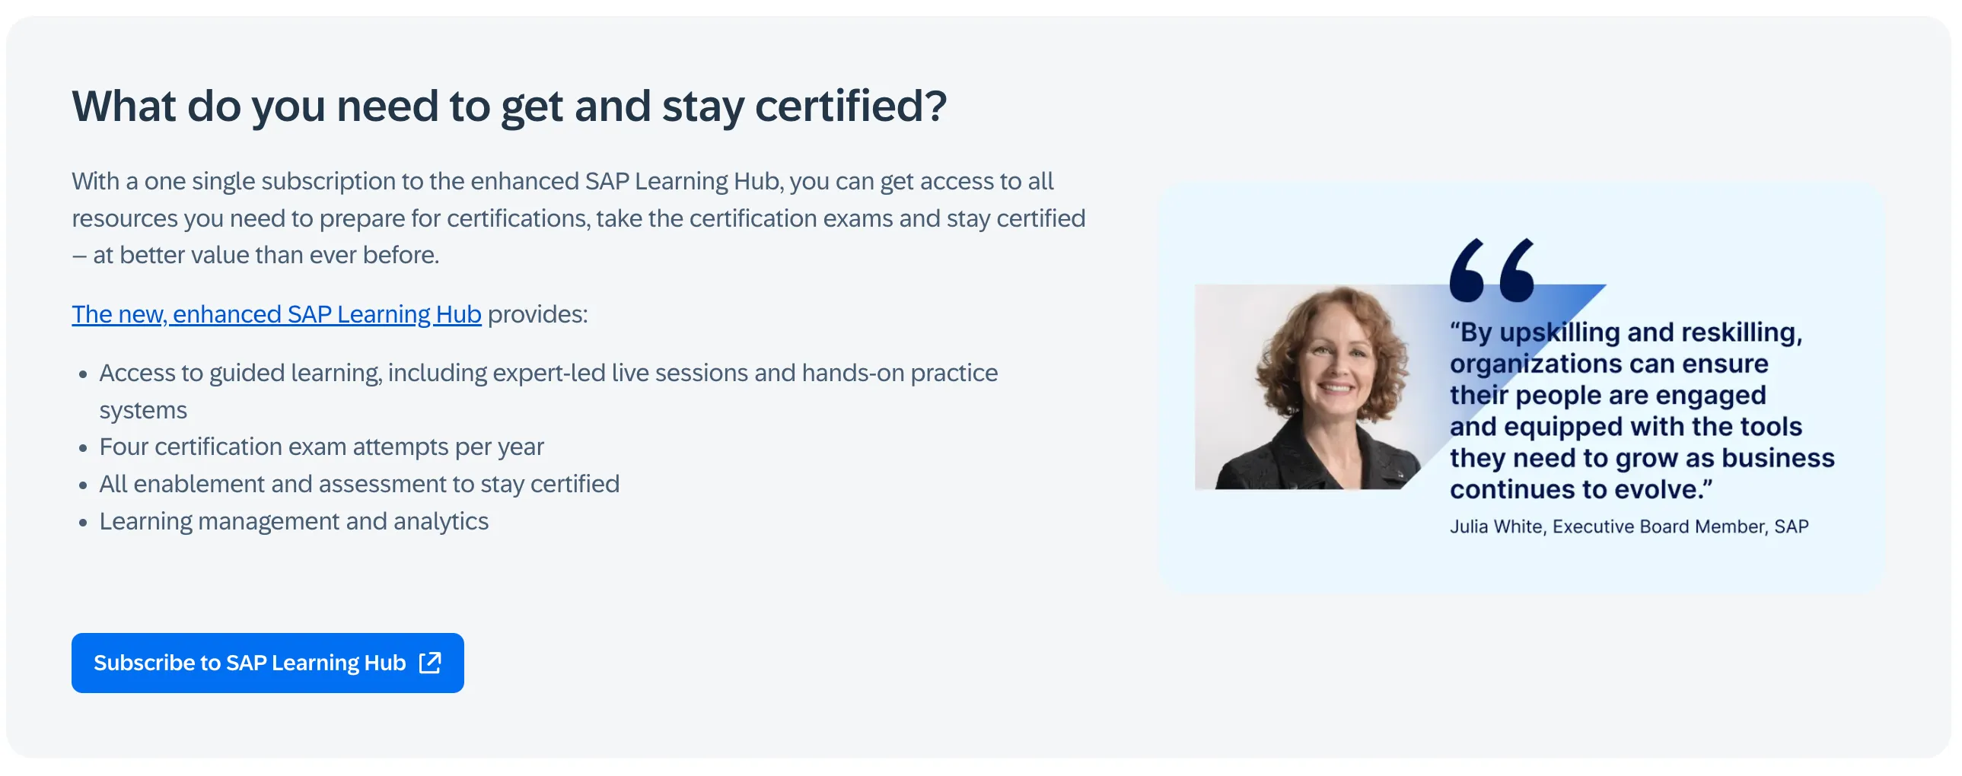Open 'The new, enhanced SAP Learning Hub' link
1962x776 pixels.
[276, 313]
